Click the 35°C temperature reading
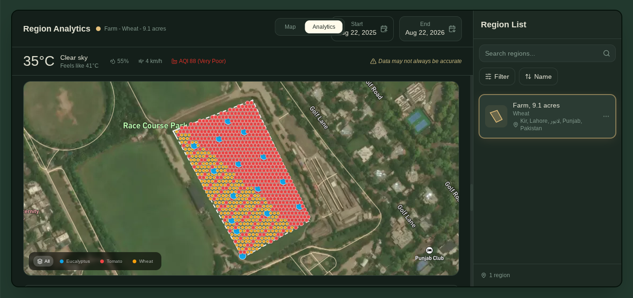This screenshot has height=298, width=633. coord(39,61)
